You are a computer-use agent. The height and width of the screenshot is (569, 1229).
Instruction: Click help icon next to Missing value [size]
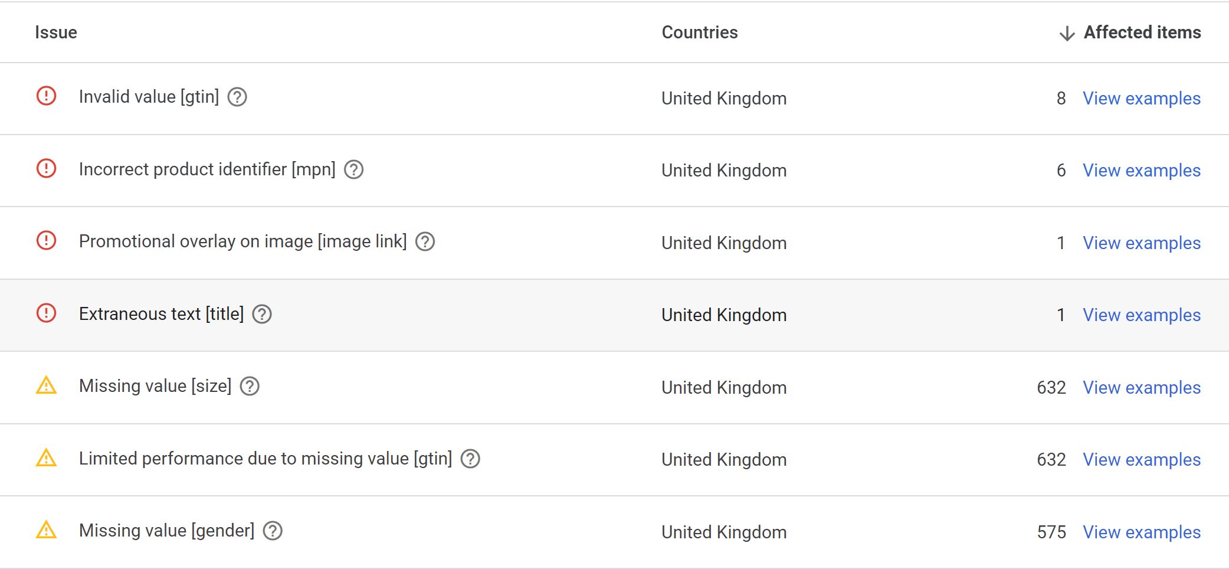(250, 386)
